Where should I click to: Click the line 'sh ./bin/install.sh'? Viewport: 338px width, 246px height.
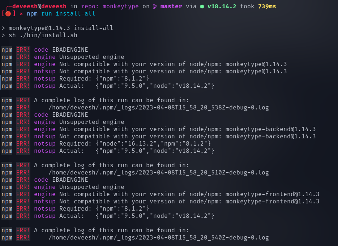[x=43, y=35]
